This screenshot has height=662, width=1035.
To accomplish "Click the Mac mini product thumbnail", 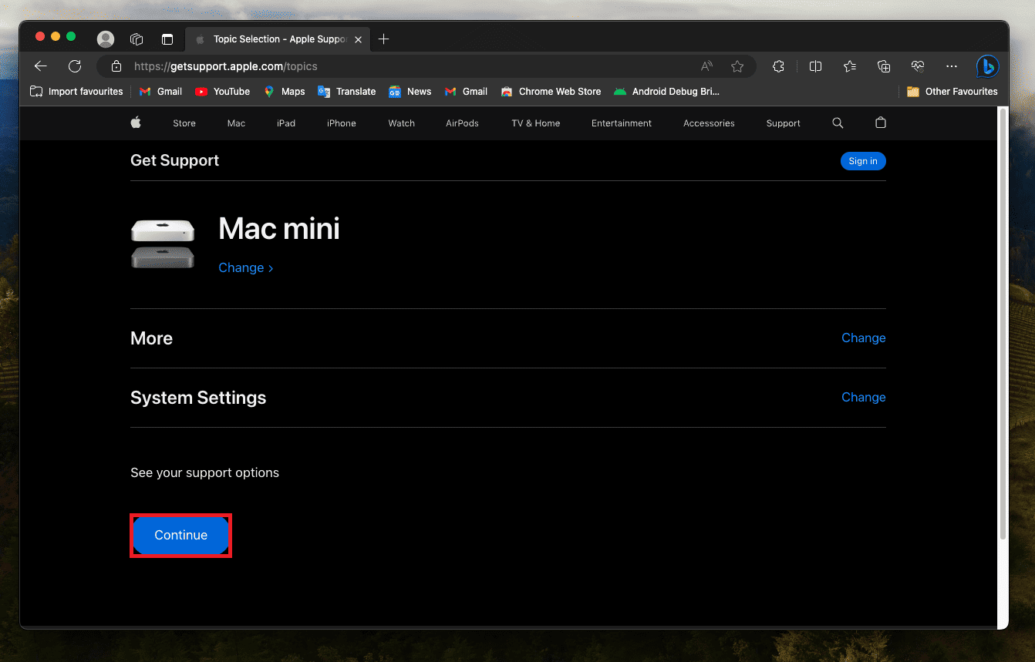I will 163,244.
